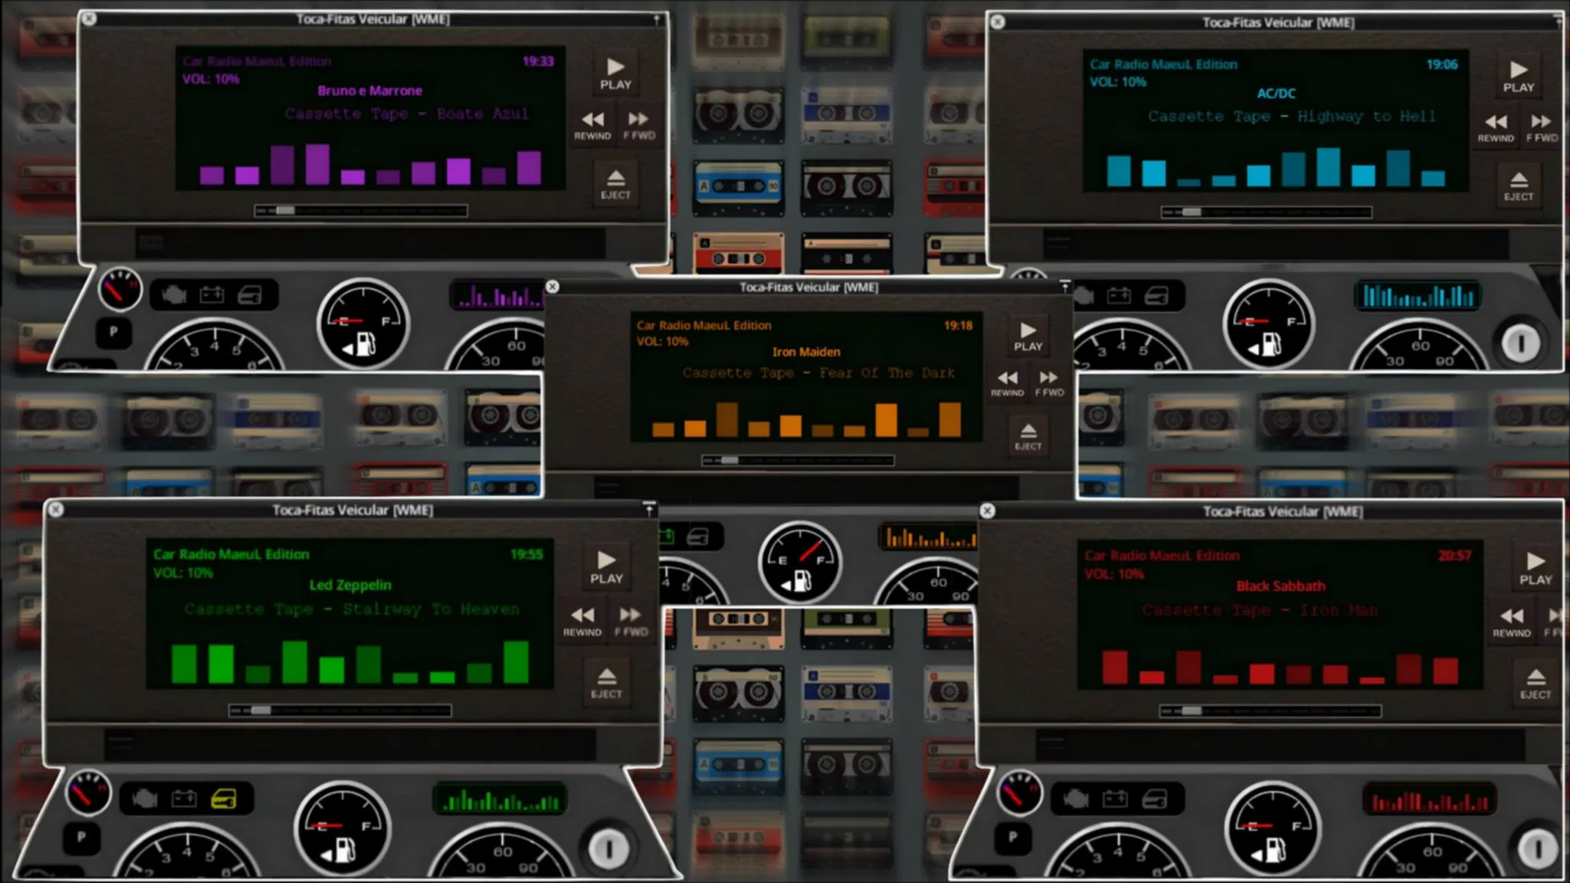1570x883 pixels.
Task: Toggle the power knob below the Led Zeppelin radio
Action: pyautogui.click(x=609, y=849)
